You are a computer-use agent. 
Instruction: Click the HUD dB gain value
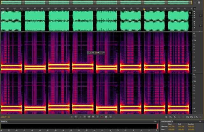pos(97,53)
